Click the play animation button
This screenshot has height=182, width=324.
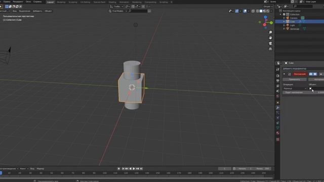[134, 168]
